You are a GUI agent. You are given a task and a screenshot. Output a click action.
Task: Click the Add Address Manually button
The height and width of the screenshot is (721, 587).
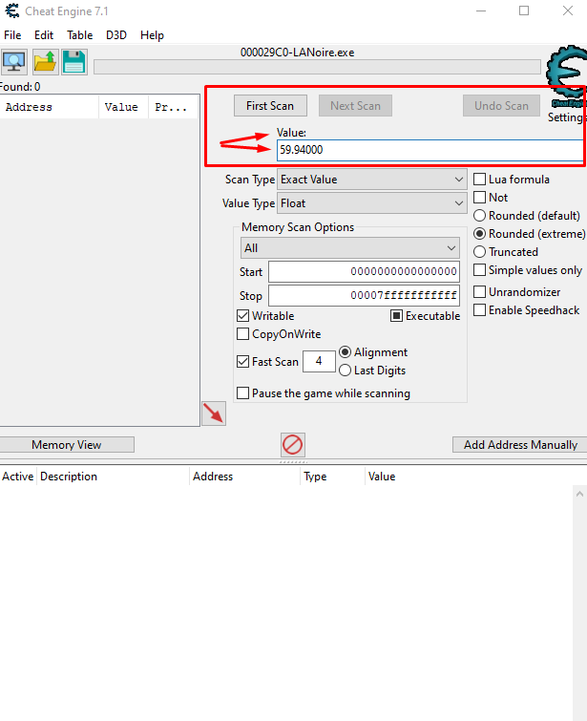(519, 445)
